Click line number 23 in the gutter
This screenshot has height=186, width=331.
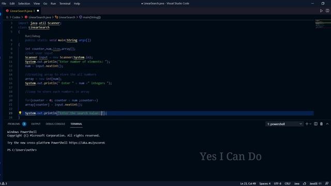coord(10,113)
